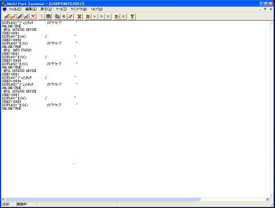The width and height of the screenshot is (275, 208).
Task: Click the first connection icon in toolbar
Action: point(7,17)
